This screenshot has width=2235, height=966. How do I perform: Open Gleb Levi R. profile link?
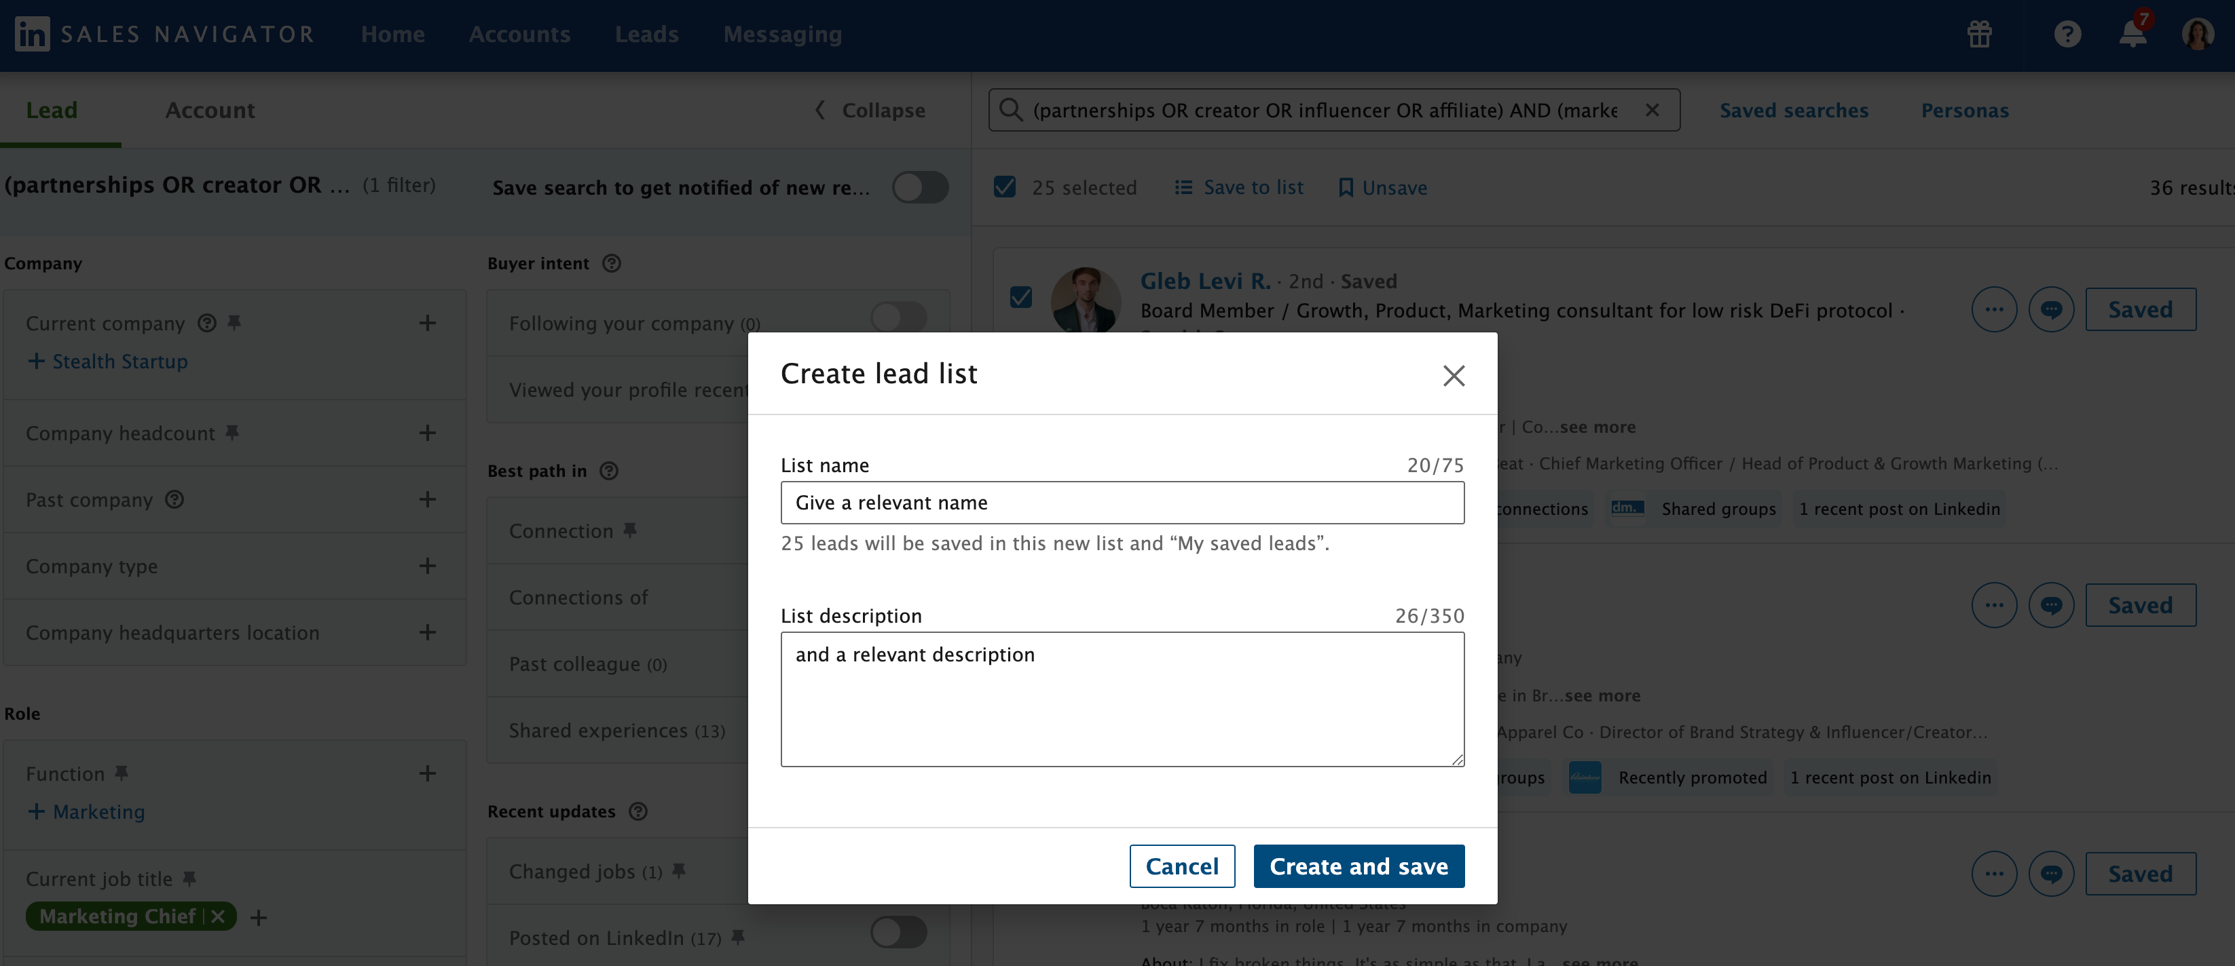tap(1205, 281)
